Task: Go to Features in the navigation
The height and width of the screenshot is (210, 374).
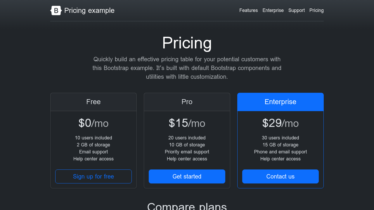Action: 248,10
